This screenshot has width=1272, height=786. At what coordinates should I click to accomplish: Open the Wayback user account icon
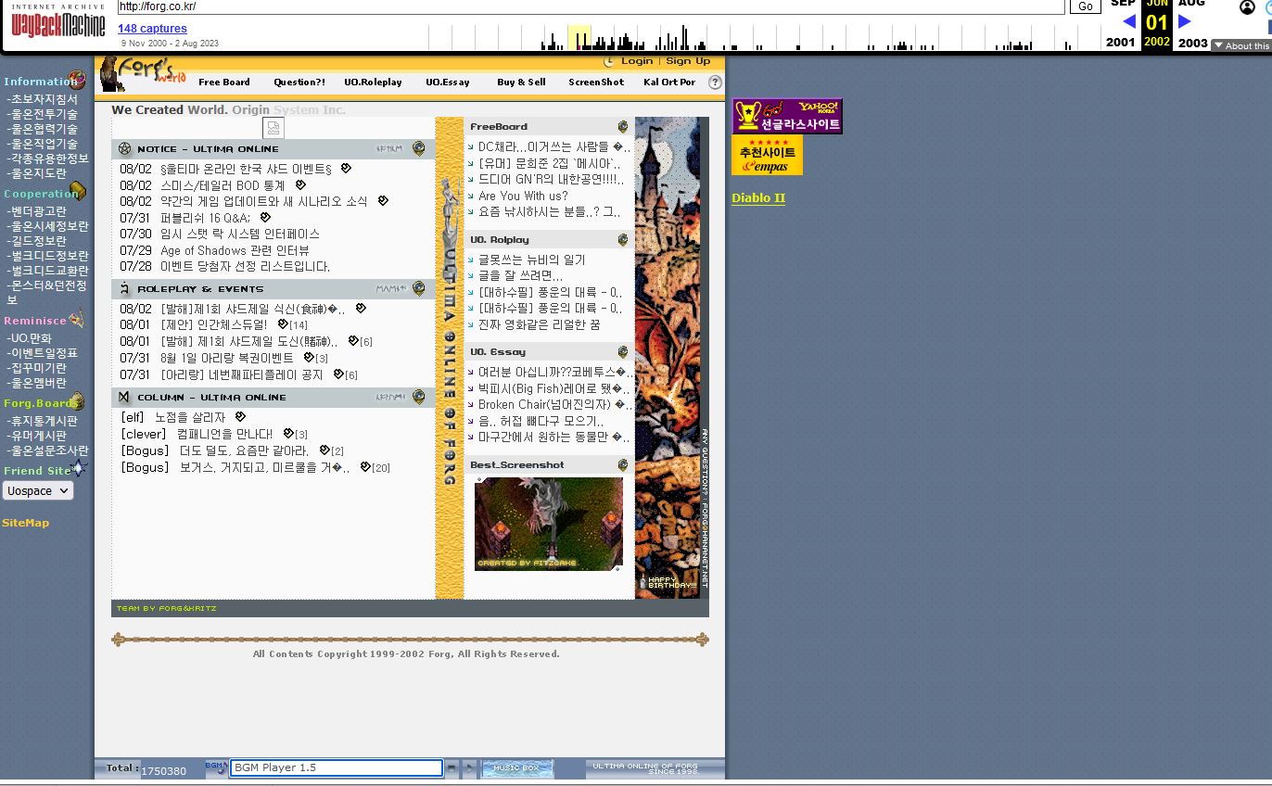(x=1247, y=7)
